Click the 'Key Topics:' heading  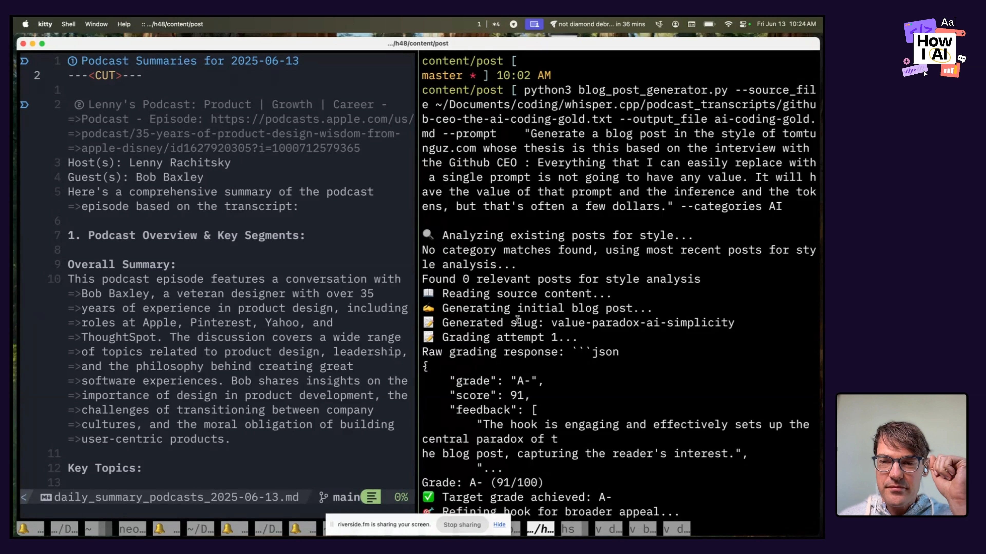105,468
